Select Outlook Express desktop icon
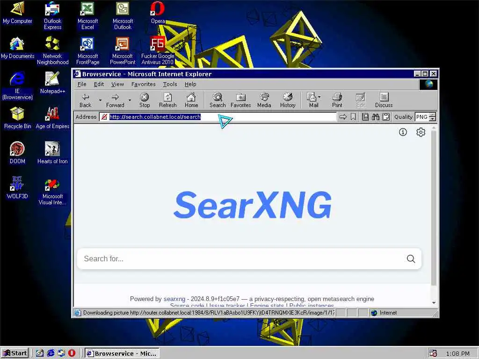Viewport: 479px width, 359px height. tap(52, 15)
